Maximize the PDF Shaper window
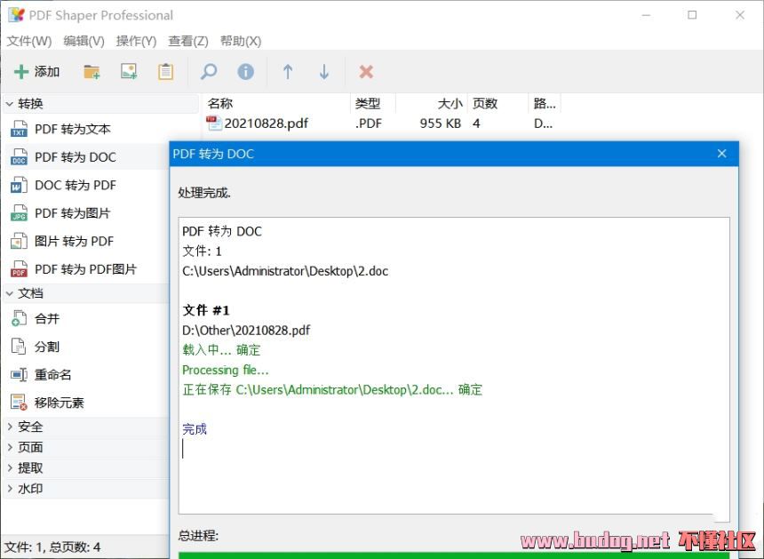The image size is (764, 559). pyautogui.click(x=692, y=15)
